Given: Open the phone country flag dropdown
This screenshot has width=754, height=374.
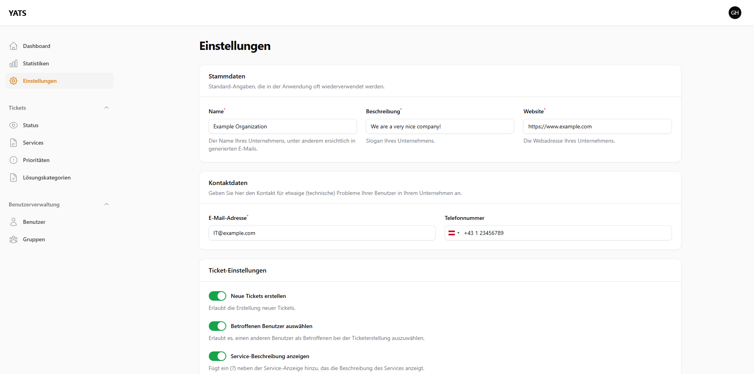Looking at the screenshot, I should pyautogui.click(x=454, y=233).
